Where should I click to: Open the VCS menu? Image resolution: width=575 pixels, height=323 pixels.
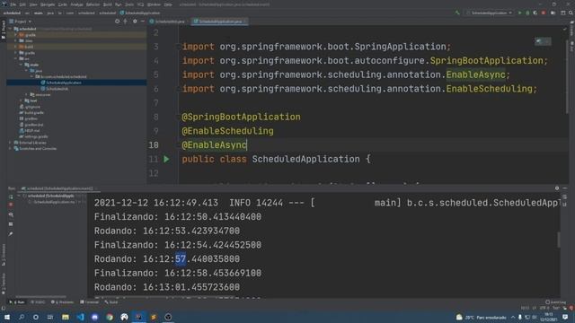pos(140,4)
